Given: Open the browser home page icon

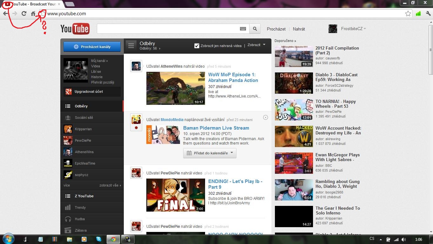Looking at the screenshot, I should [33, 14].
